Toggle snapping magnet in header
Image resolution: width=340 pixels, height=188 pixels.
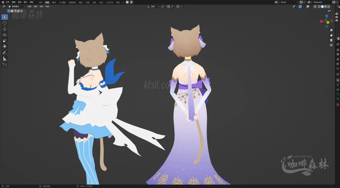pos(168,7)
